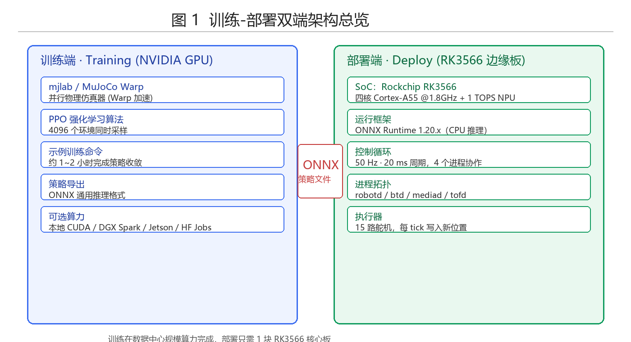Select the '策略导出' card title
Screen dimensions: 631x342
(x=67, y=184)
